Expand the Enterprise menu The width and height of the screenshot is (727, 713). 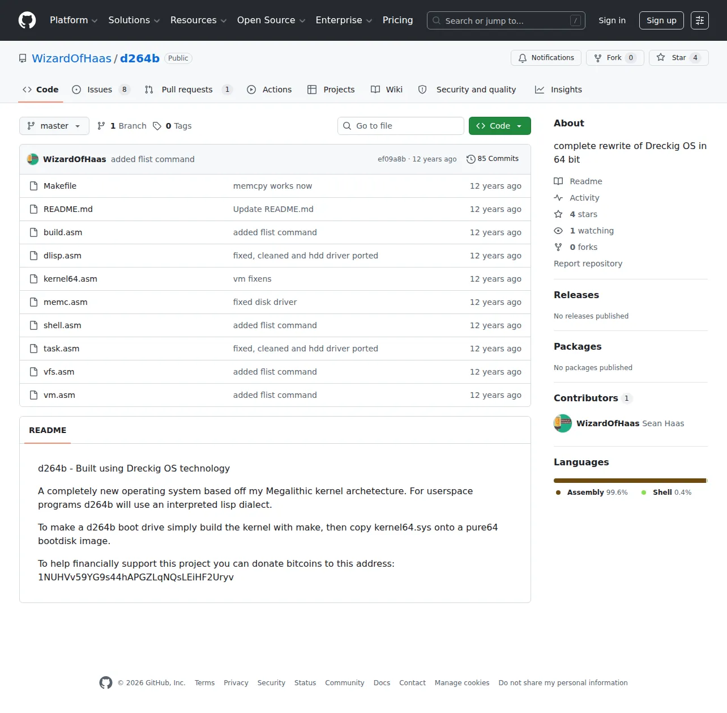344,20
